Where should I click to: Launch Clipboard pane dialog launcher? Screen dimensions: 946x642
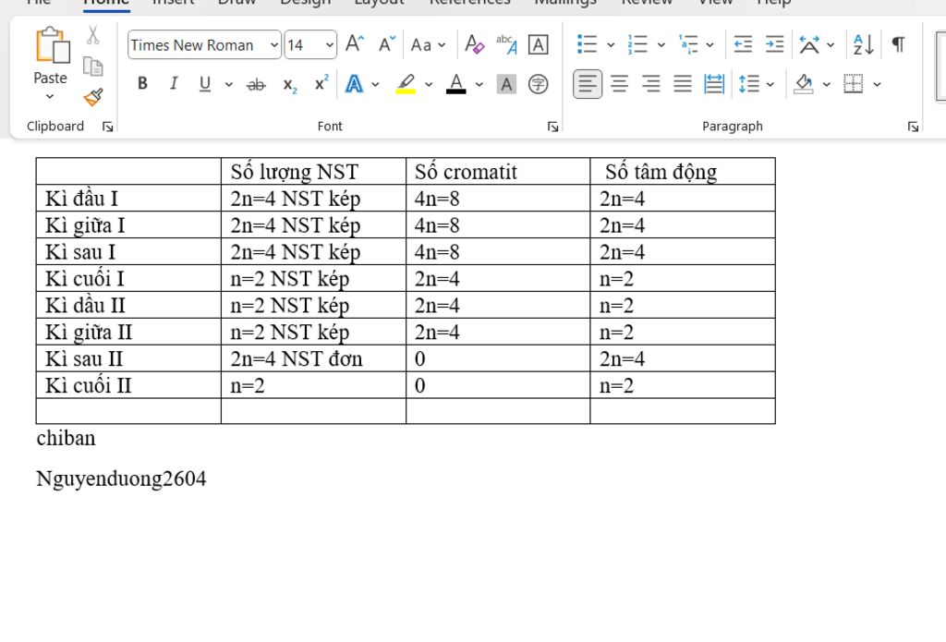click(x=108, y=127)
